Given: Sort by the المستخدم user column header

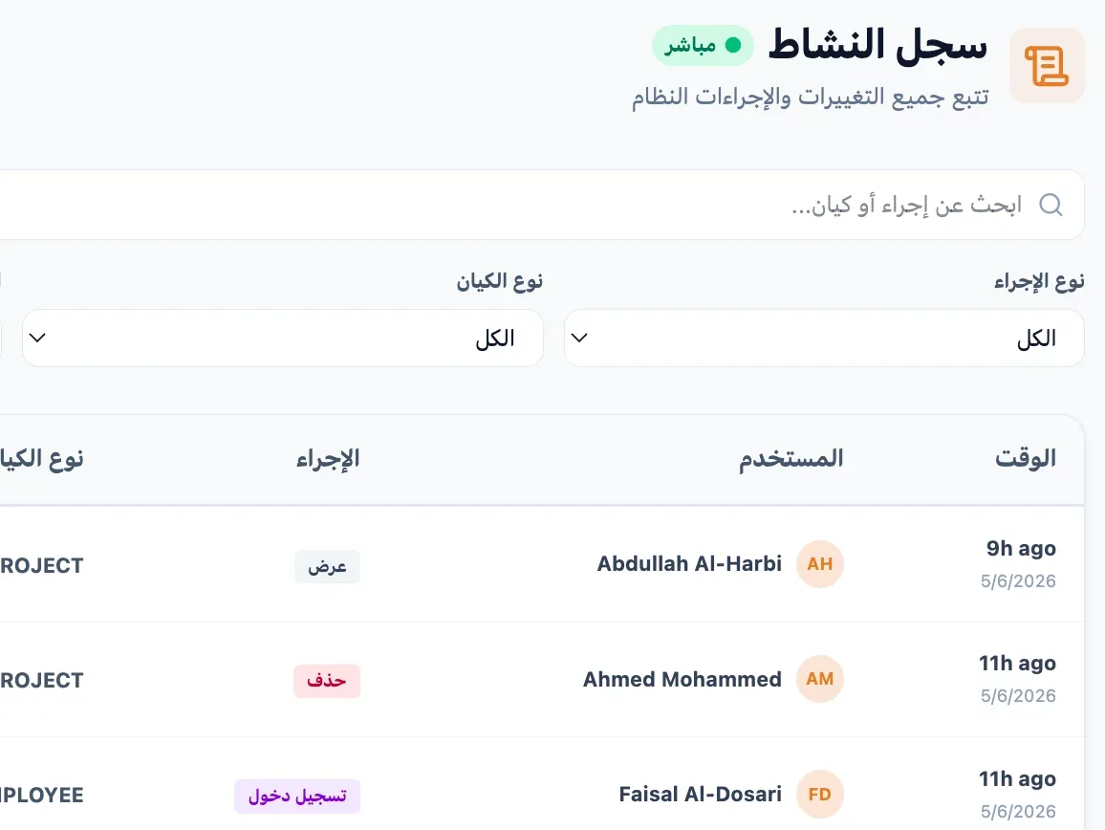Looking at the screenshot, I should (x=791, y=458).
